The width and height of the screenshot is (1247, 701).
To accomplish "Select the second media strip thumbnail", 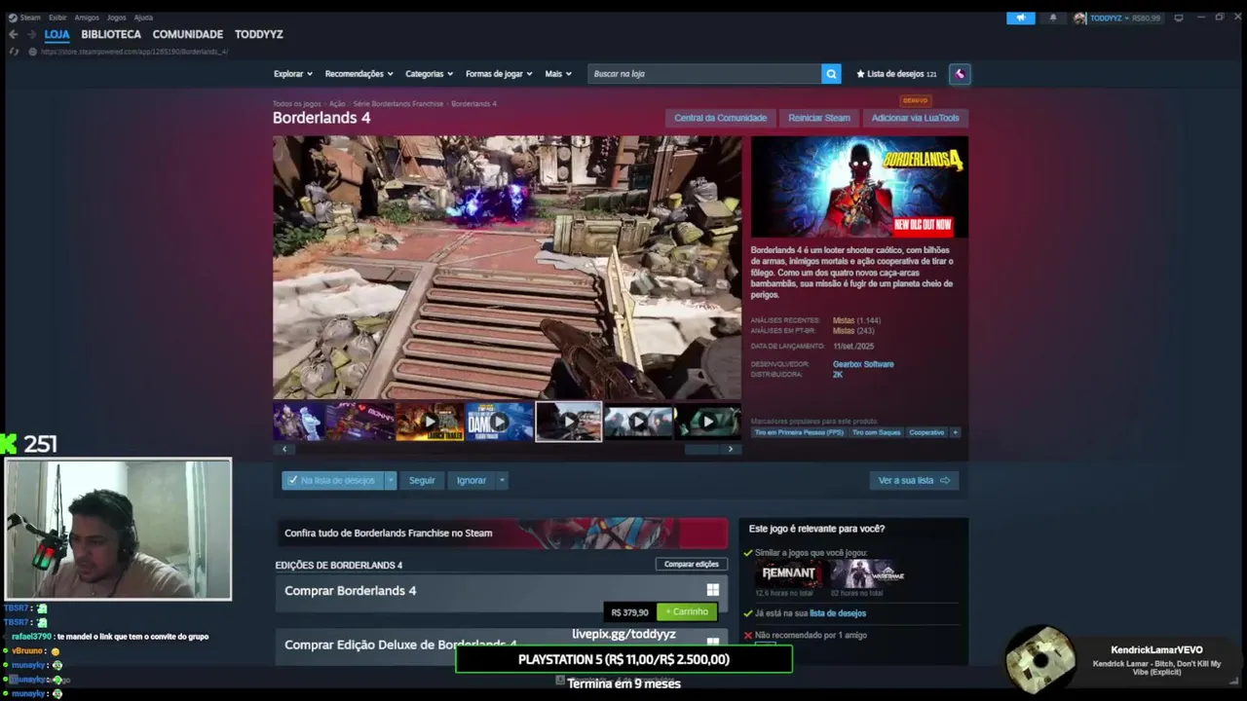I will [x=359, y=422].
